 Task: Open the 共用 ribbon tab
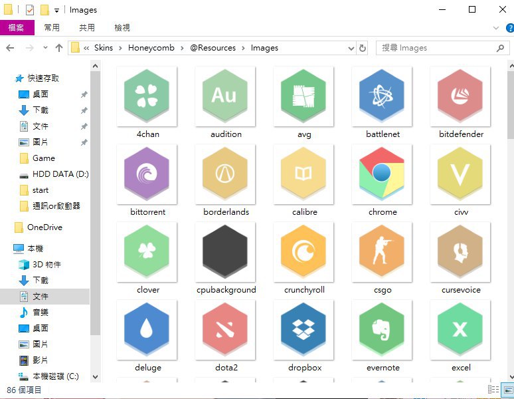click(x=87, y=27)
